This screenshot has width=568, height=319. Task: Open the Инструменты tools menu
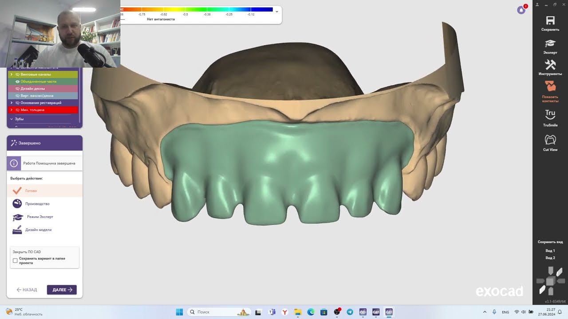550,68
